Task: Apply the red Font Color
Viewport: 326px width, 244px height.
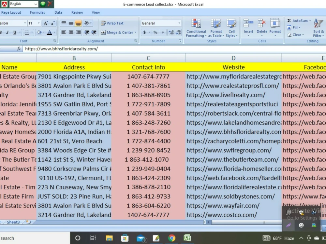Action: (49, 32)
